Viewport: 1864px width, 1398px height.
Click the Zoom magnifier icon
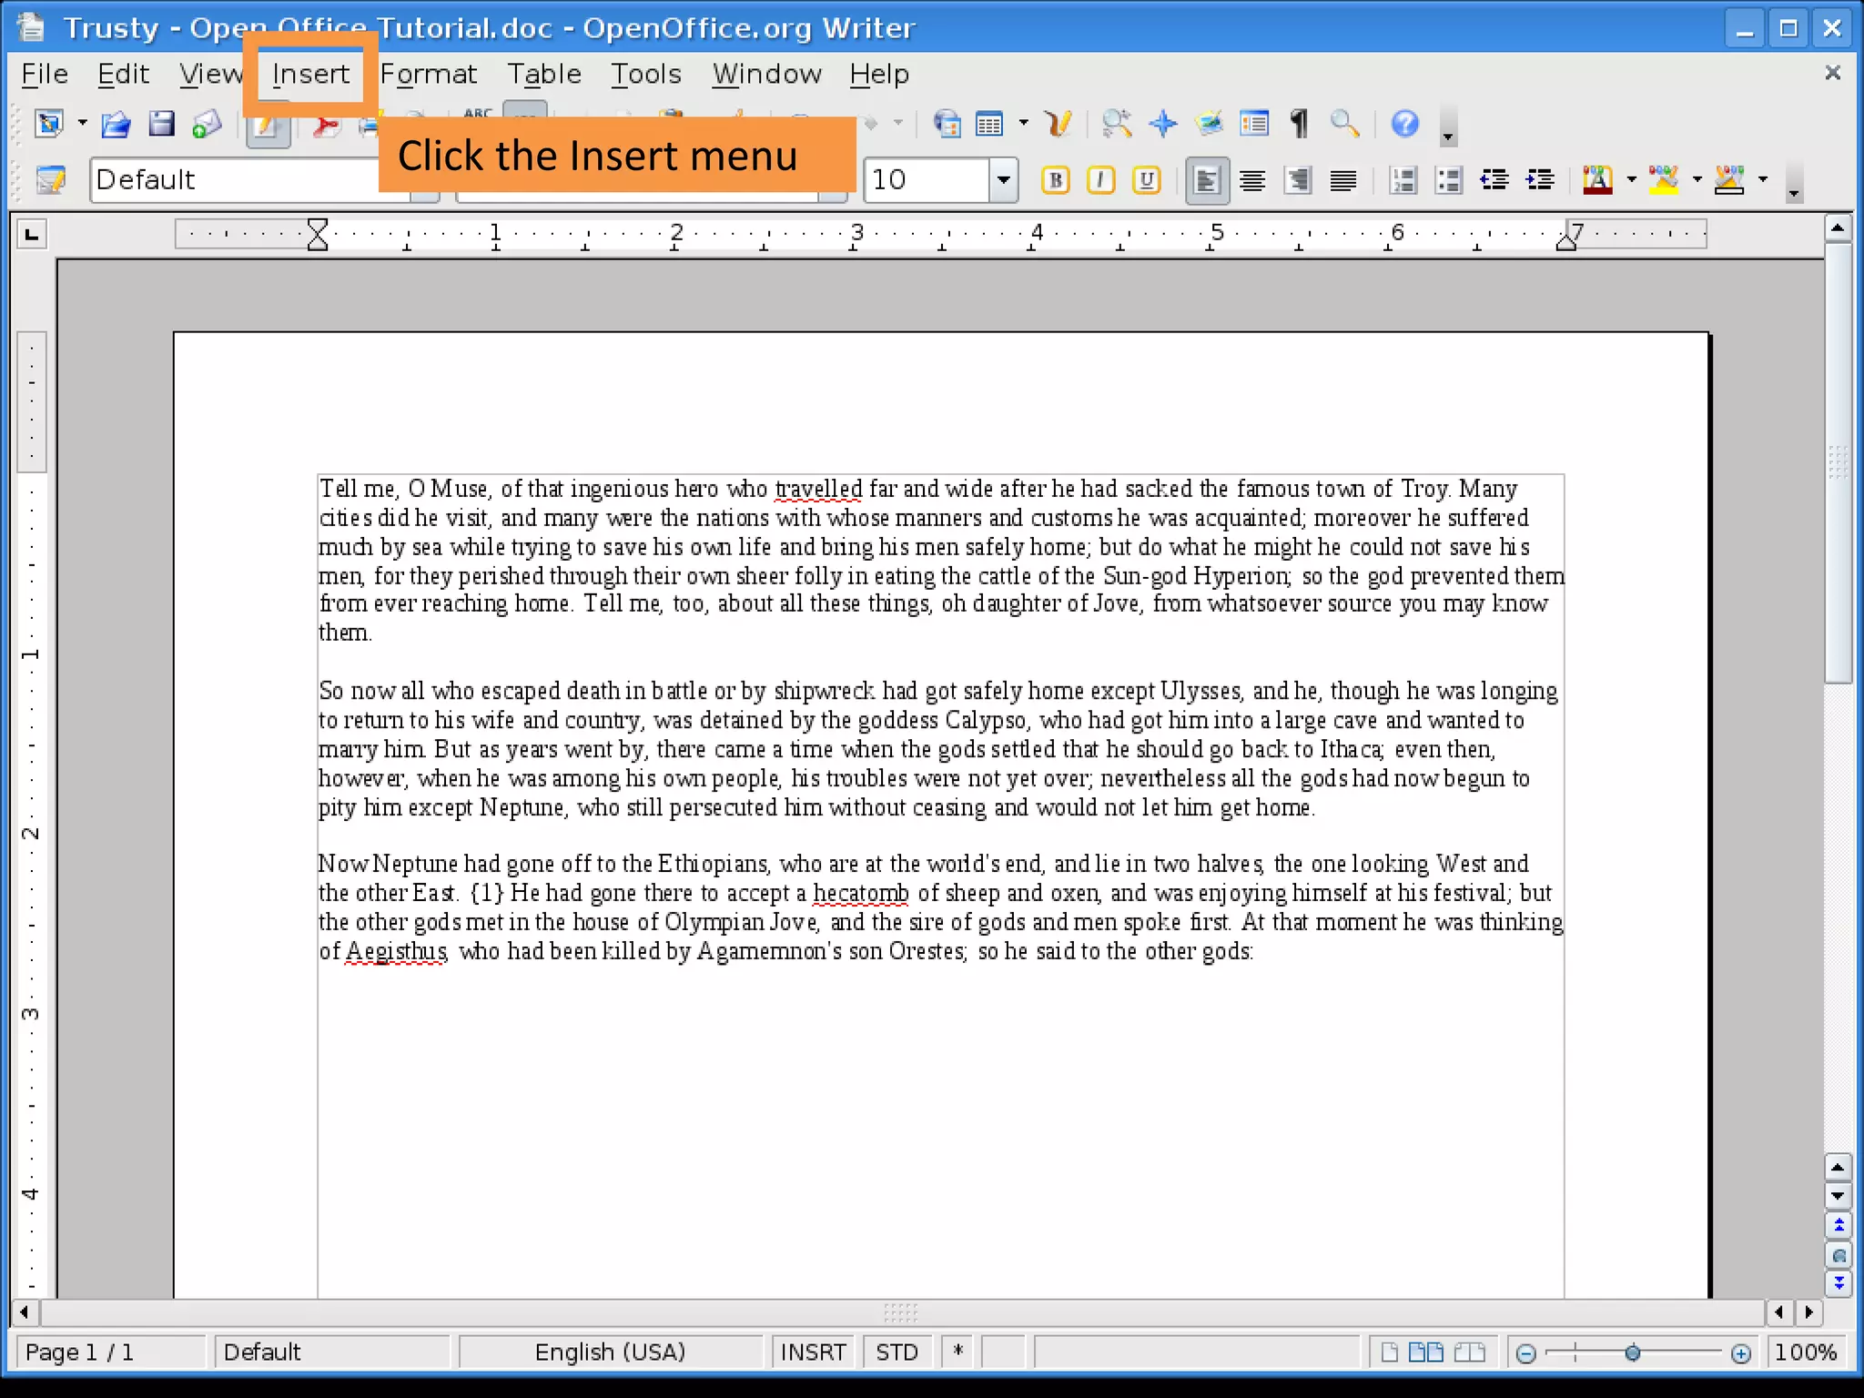tap(1344, 124)
